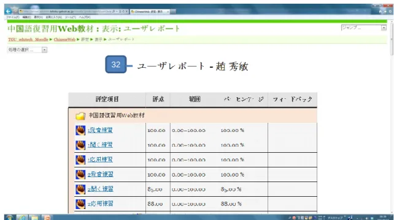Screen dimensions: 394x220
Task: Follow the TGU_edutech_Moodle breadcrumb link
Action: coord(28,40)
